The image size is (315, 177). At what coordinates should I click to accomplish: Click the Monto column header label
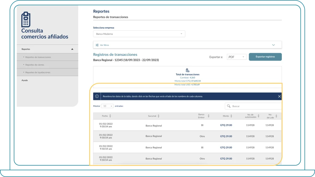coord(226,116)
